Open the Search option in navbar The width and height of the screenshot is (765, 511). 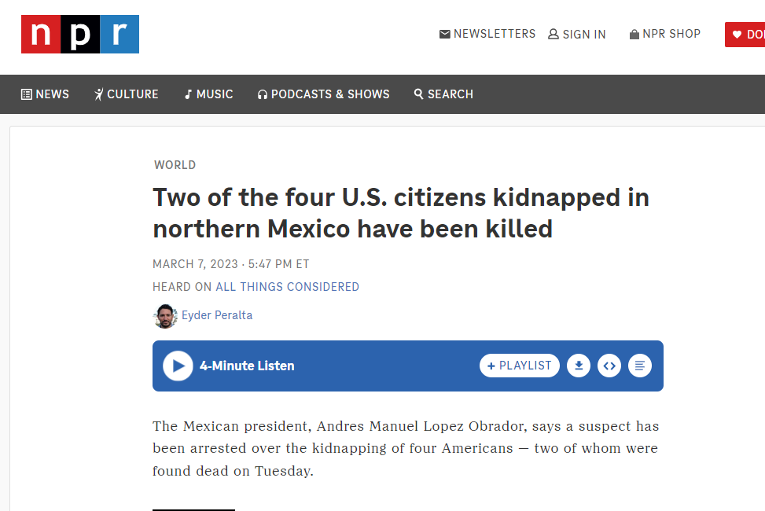click(x=443, y=94)
